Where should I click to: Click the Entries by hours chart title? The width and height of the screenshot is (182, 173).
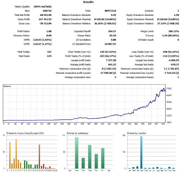coord(25,133)
